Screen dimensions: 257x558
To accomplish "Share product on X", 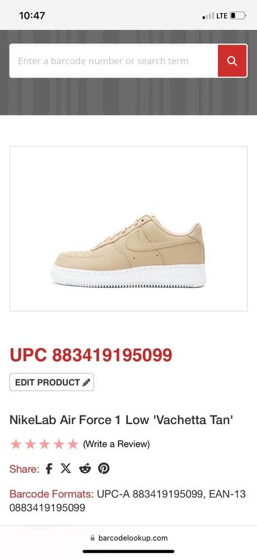I will (x=66, y=468).
